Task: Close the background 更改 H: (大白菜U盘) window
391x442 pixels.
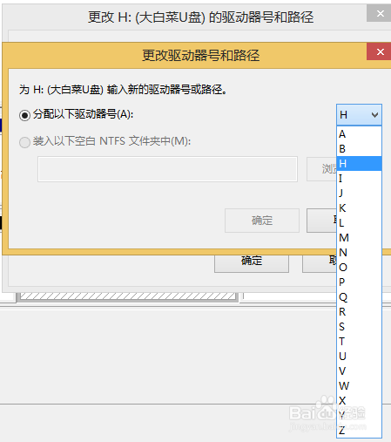Action: click(x=380, y=13)
